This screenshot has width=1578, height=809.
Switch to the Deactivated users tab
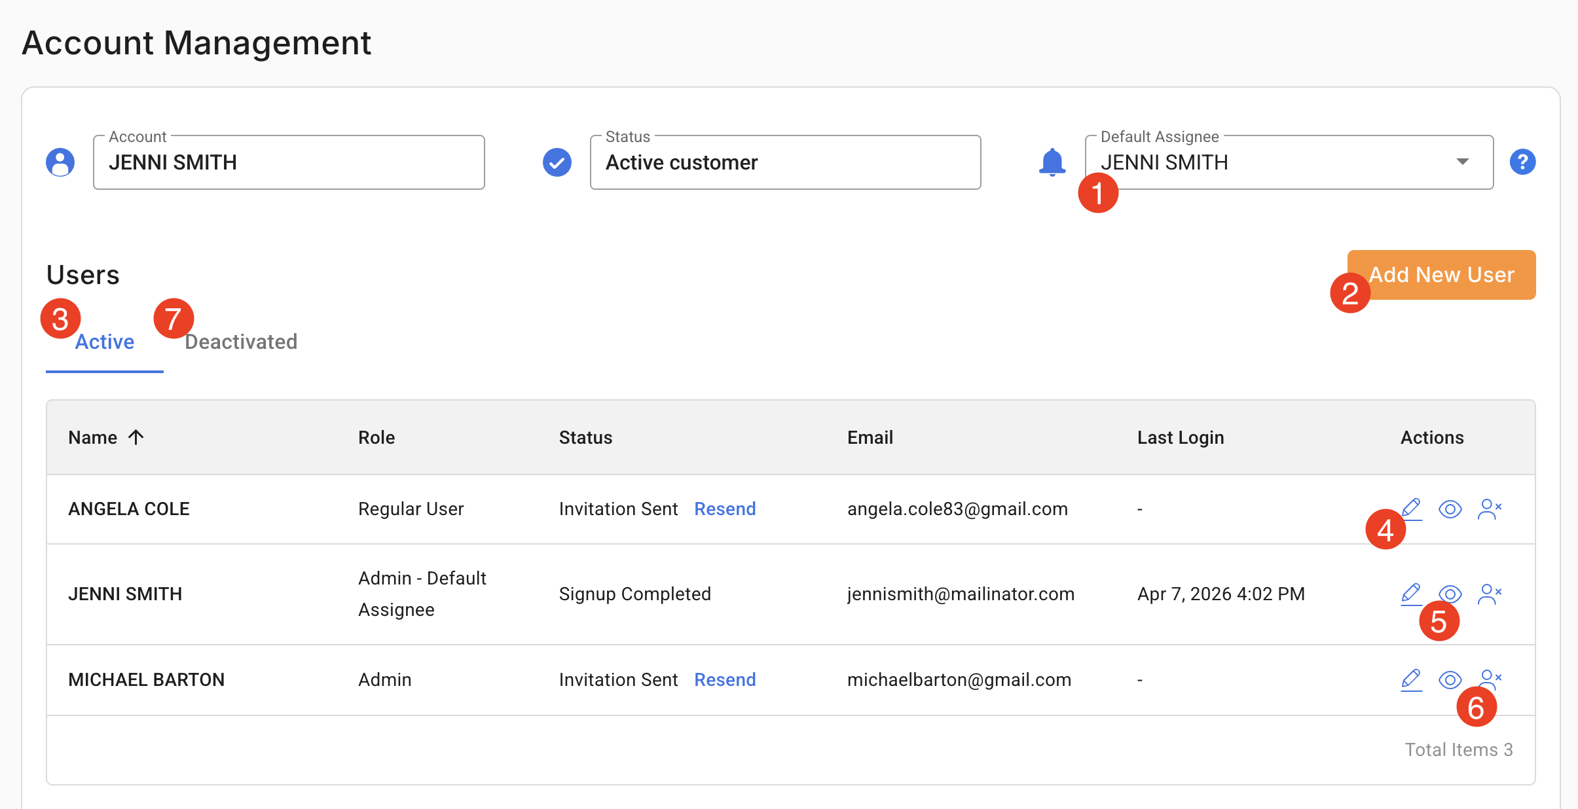pyautogui.click(x=240, y=342)
